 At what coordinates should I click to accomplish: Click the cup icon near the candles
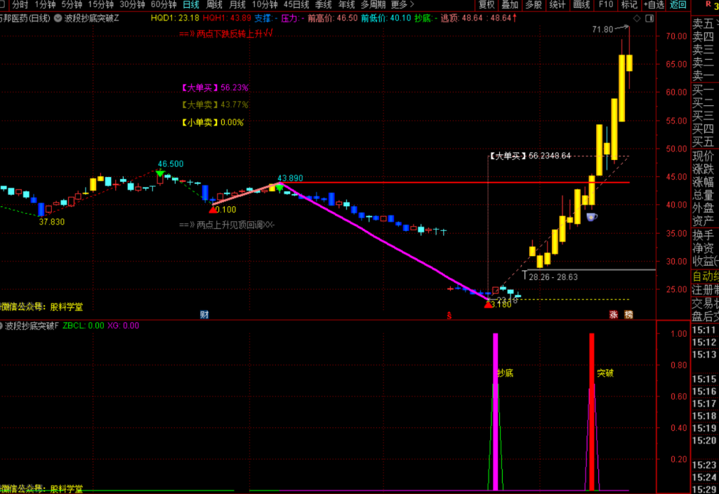click(x=591, y=217)
